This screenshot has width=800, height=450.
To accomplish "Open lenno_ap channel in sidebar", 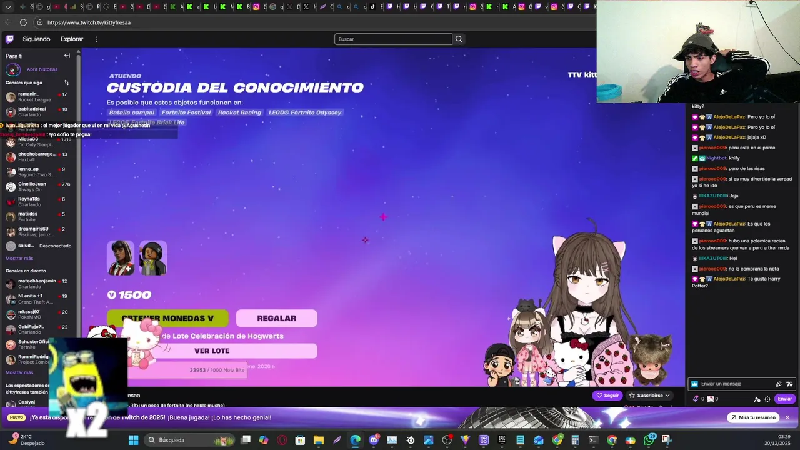I will pyautogui.click(x=37, y=172).
